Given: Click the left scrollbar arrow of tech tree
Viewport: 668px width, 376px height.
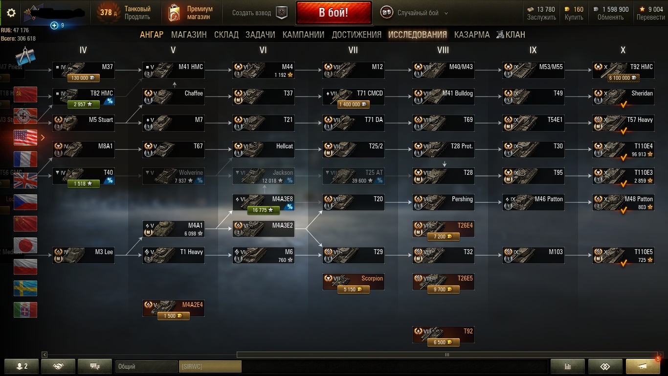Looking at the screenshot, I should (x=45, y=354).
